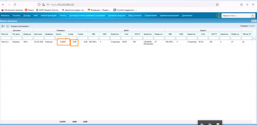Open Договоры и иные правовые основания menu

pos(87,16)
